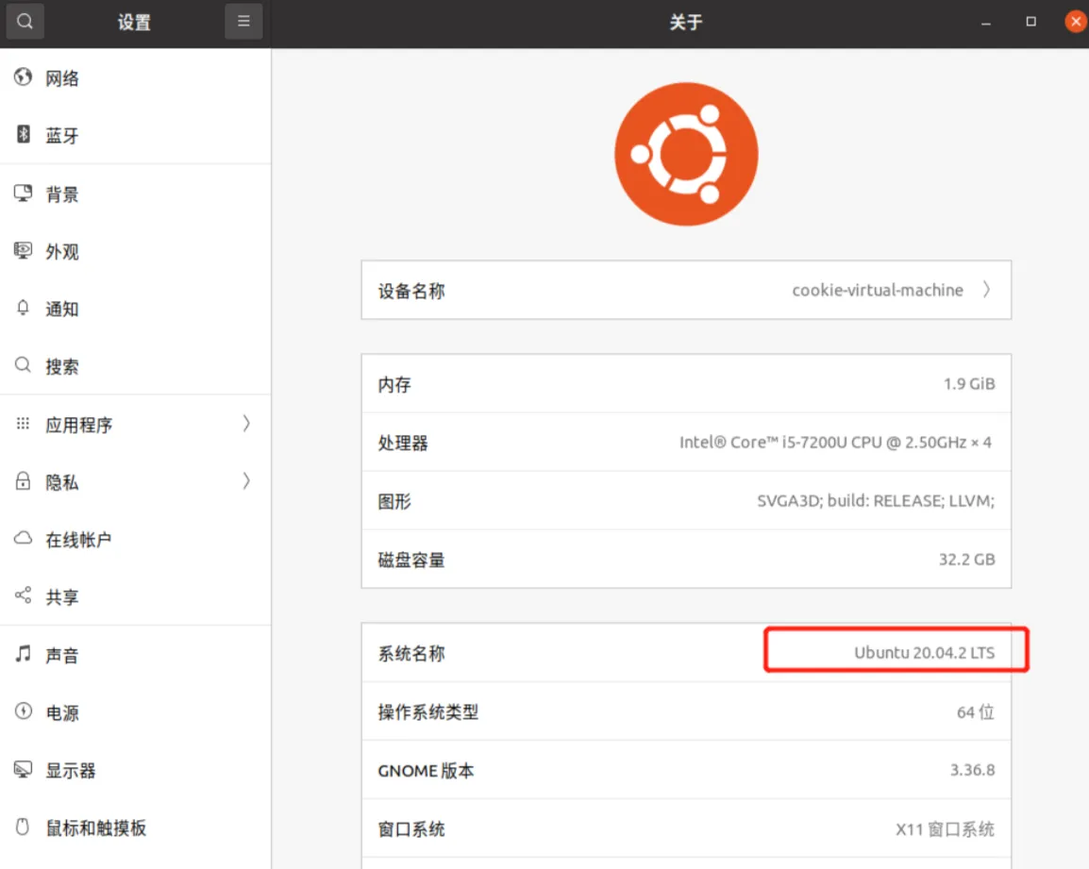Viewport: 1089px width, 869px height.
Task: Go to 鼠标和触摸板 settings
Action: 136,827
